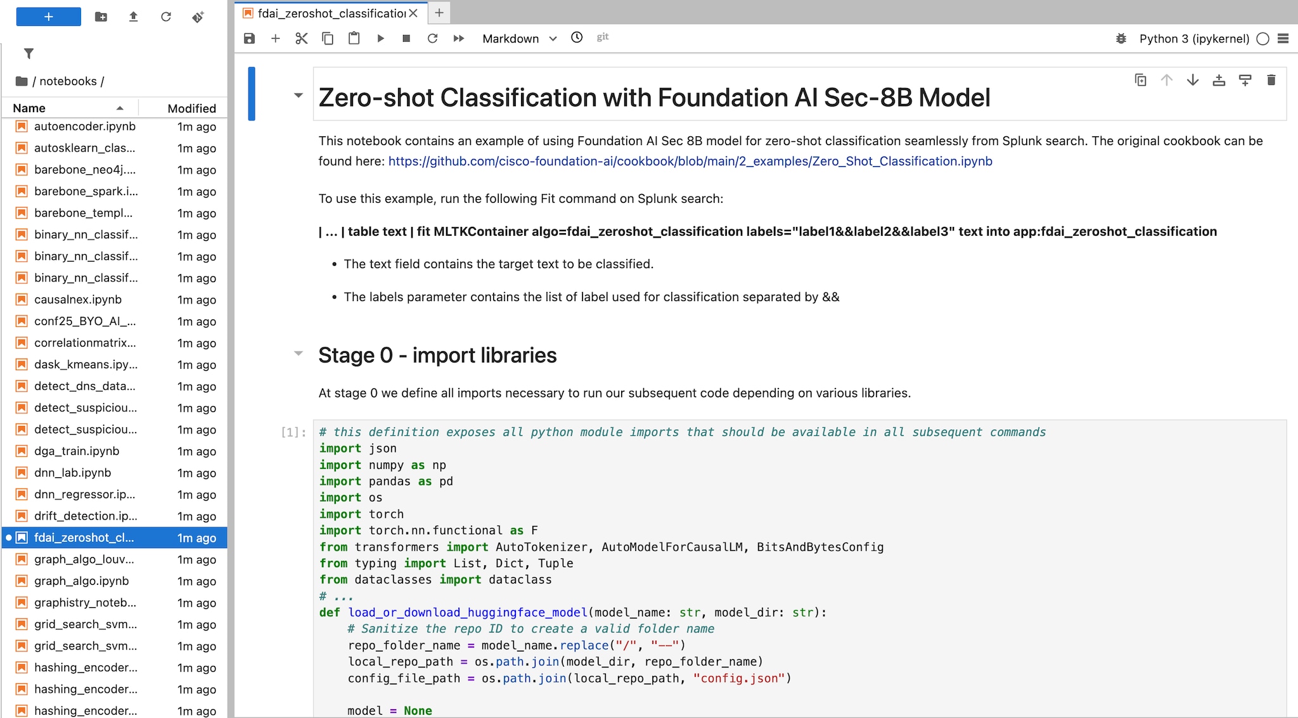The height and width of the screenshot is (718, 1298).
Task: Sort files by the Modified column
Action: 191,108
